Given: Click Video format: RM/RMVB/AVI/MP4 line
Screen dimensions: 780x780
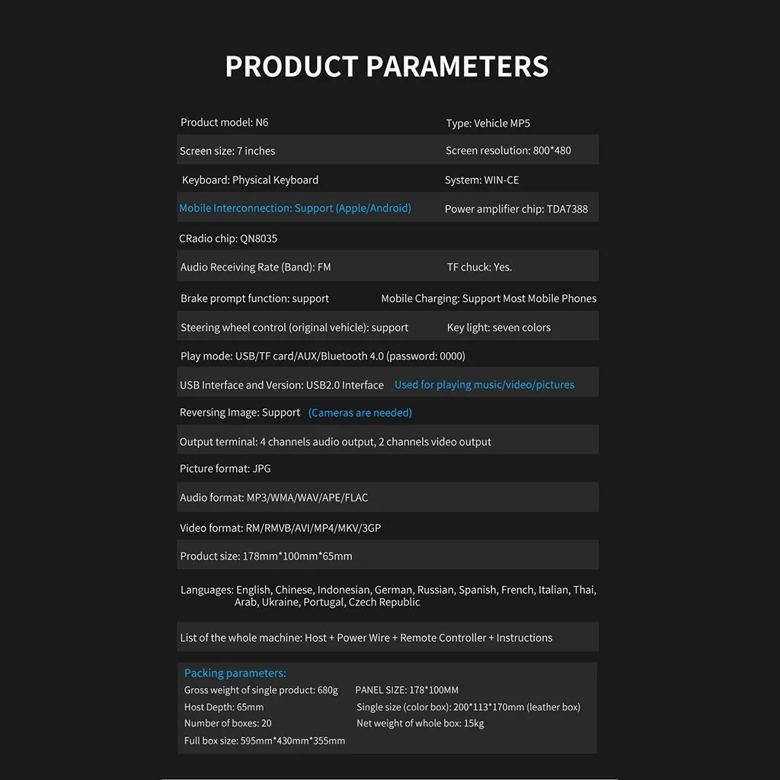Looking at the screenshot, I should coord(280,529).
